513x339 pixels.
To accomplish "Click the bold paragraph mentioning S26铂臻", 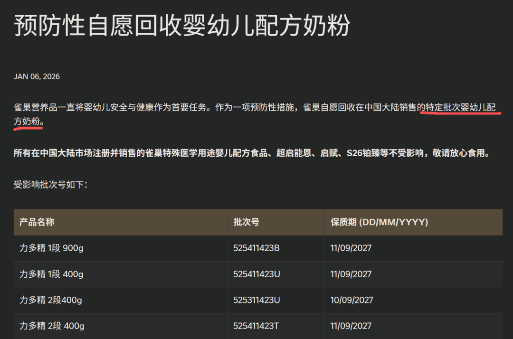I will click(251, 153).
